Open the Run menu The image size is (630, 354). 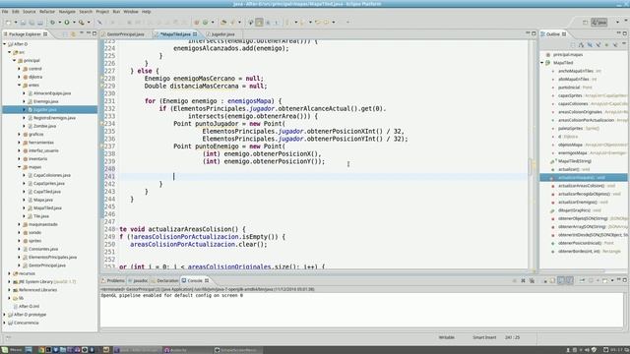(116, 12)
